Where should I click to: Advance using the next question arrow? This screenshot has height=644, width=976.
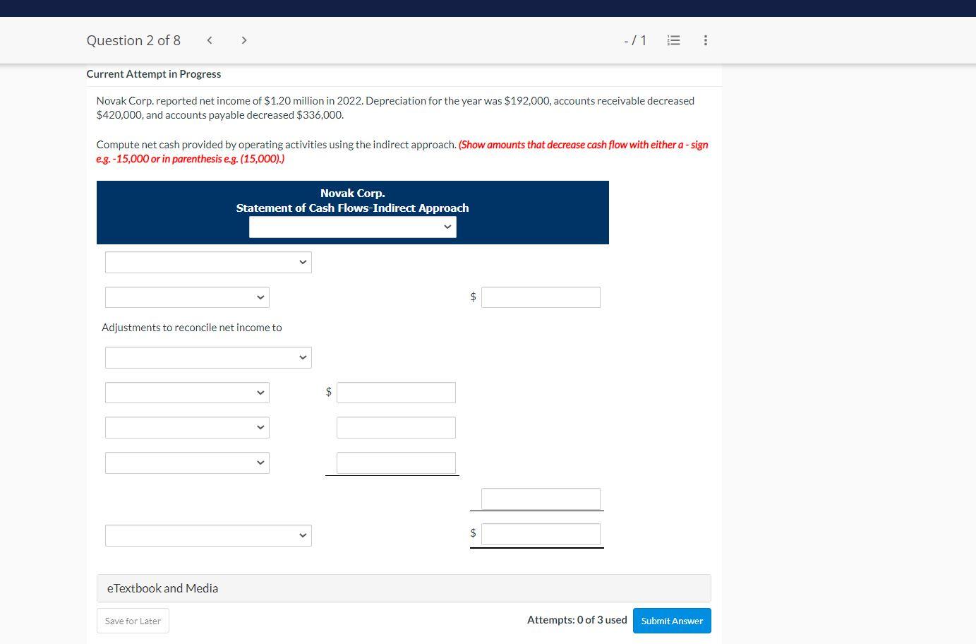click(243, 40)
